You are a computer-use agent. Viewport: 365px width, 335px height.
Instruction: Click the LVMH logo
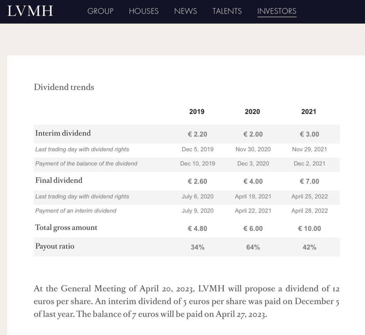pyautogui.click(x=30, y=11)
